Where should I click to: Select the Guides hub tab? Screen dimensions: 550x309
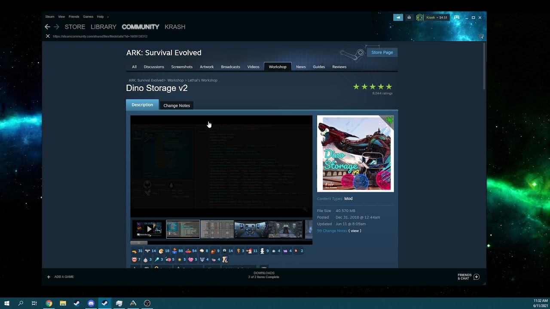pyautogui.click(x=319, y=67)
